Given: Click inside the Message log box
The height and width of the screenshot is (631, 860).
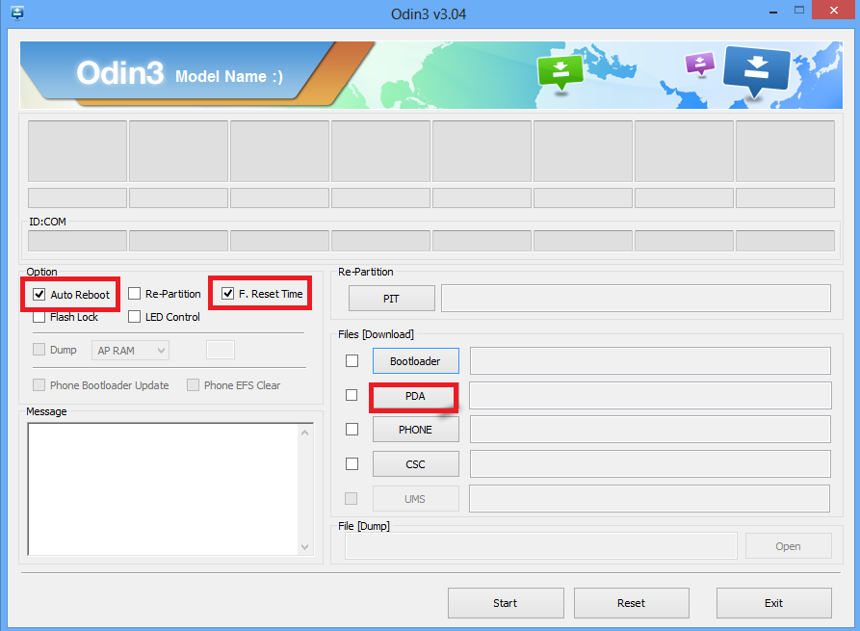Looking at the screenshot, I should click(164, 488).
